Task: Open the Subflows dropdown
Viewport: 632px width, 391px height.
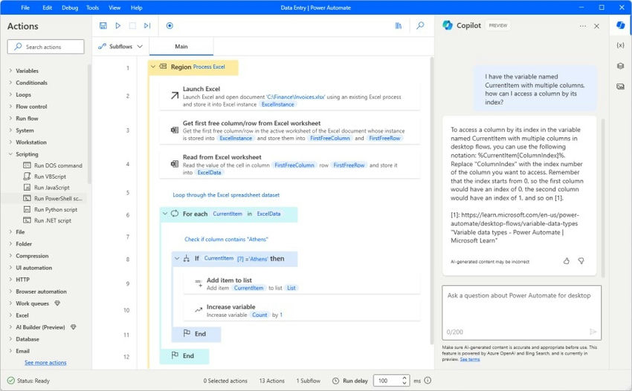Action: (x=120, y=46)
